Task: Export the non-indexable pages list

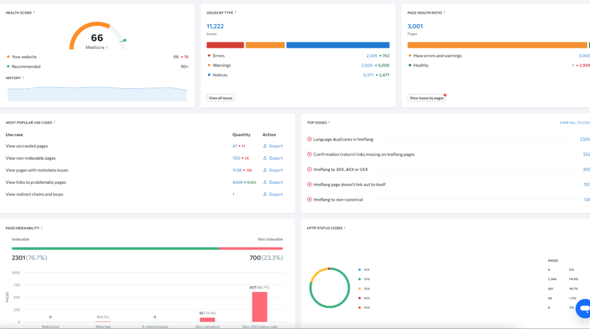Action: tap(273, 158)
